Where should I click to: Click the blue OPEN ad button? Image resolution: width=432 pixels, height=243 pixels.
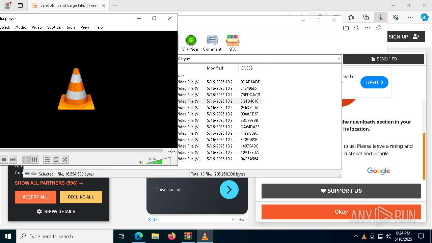click(374, 82)
